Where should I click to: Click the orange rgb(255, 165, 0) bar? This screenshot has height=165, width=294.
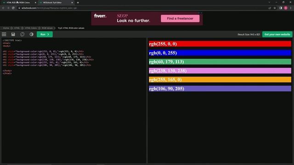[220, 79]
